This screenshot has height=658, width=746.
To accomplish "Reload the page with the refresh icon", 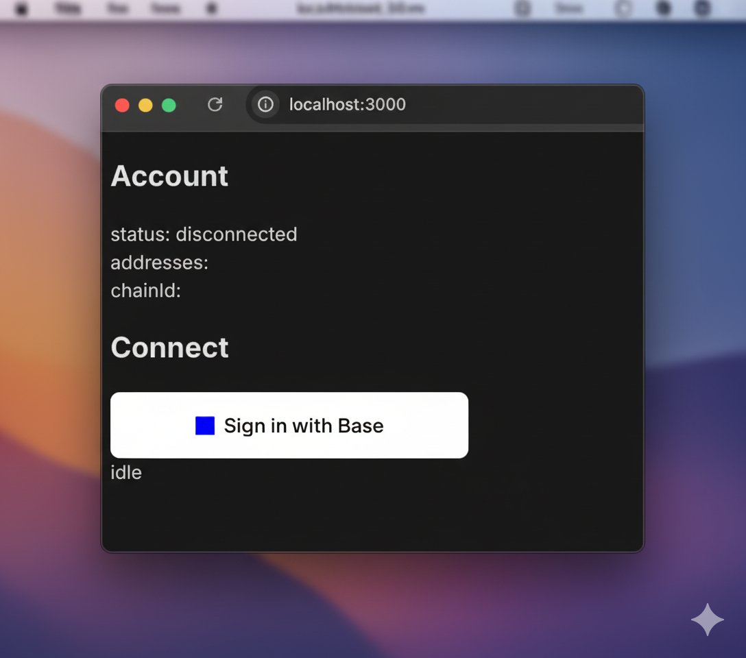I will point(215,105).
